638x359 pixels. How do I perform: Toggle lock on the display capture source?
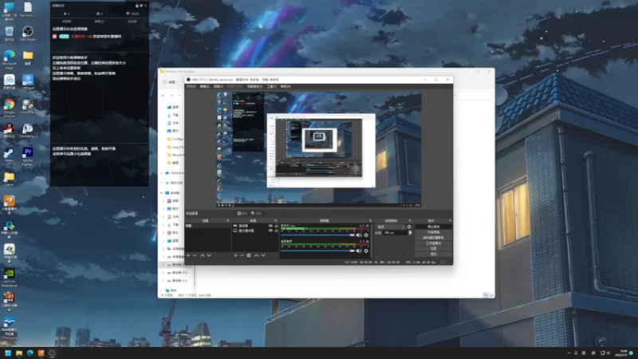(x=276, y=231)
